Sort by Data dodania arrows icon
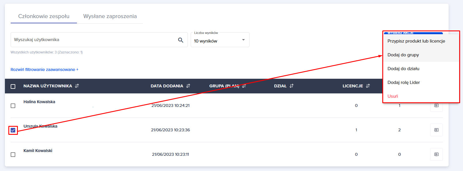The height and width of the screenshot is (171, 463). coord(188,86)
